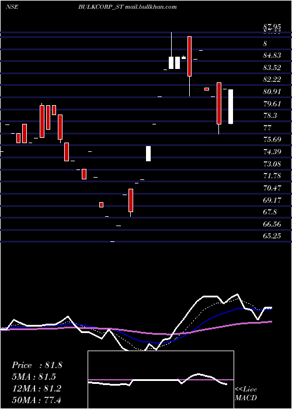Click the 12MA : 81.2 readout
Screen dimensions: 292x409
point(36,389)
